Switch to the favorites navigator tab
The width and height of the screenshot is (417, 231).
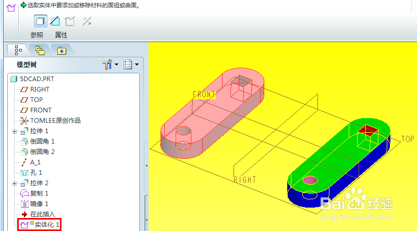62,50
